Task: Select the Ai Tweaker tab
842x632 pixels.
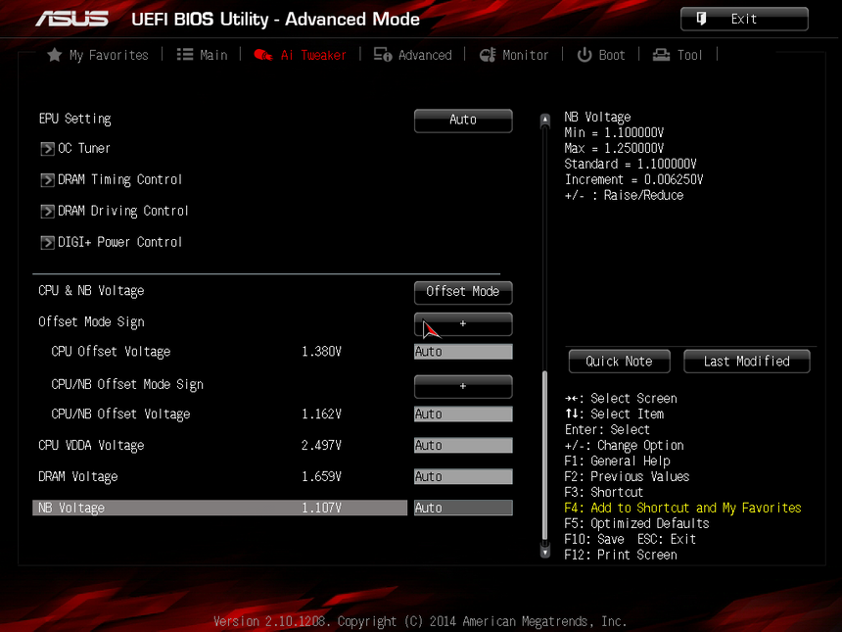Action: pyautogui.click(x=300, y=55)
